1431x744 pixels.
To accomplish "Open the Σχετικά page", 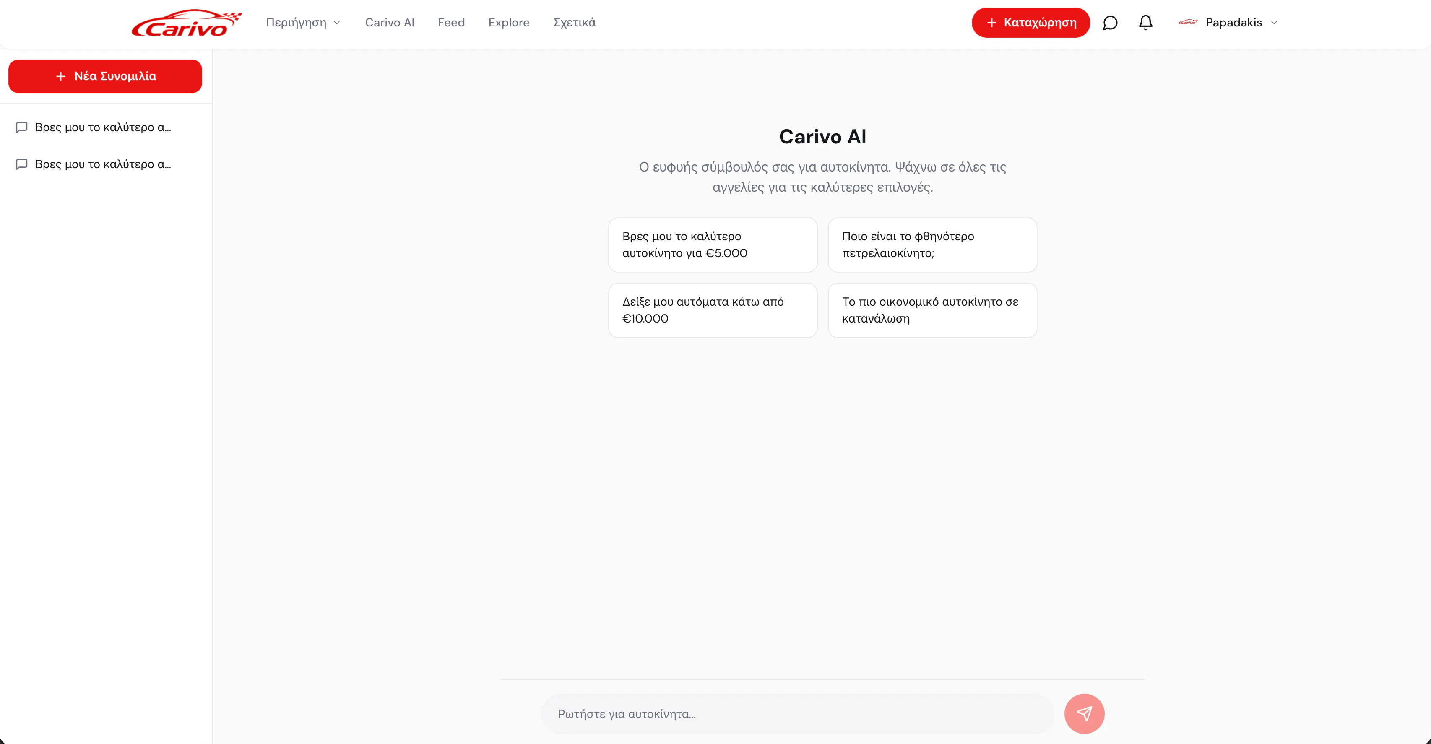I will point(575,23).
